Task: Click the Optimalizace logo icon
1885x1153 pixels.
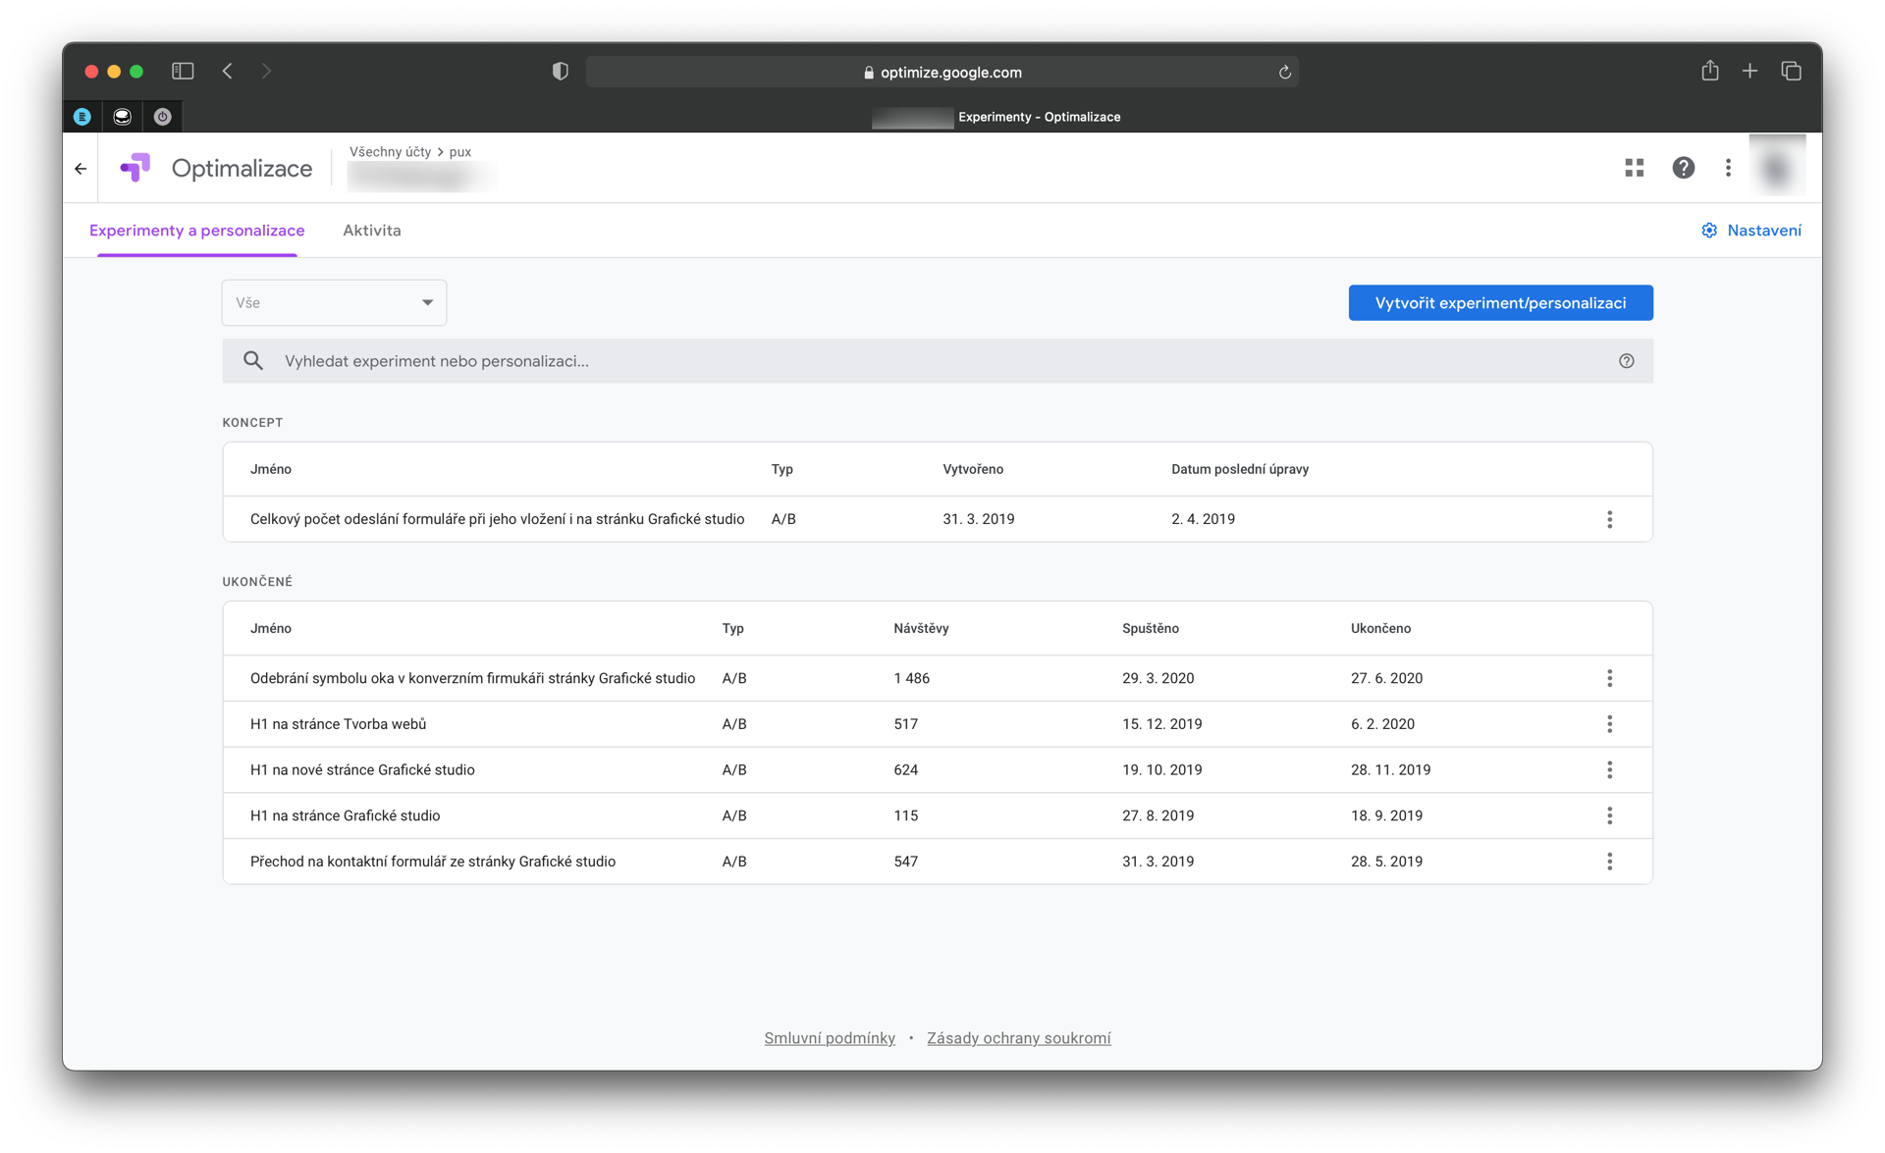Action: [x=135, y=168]
